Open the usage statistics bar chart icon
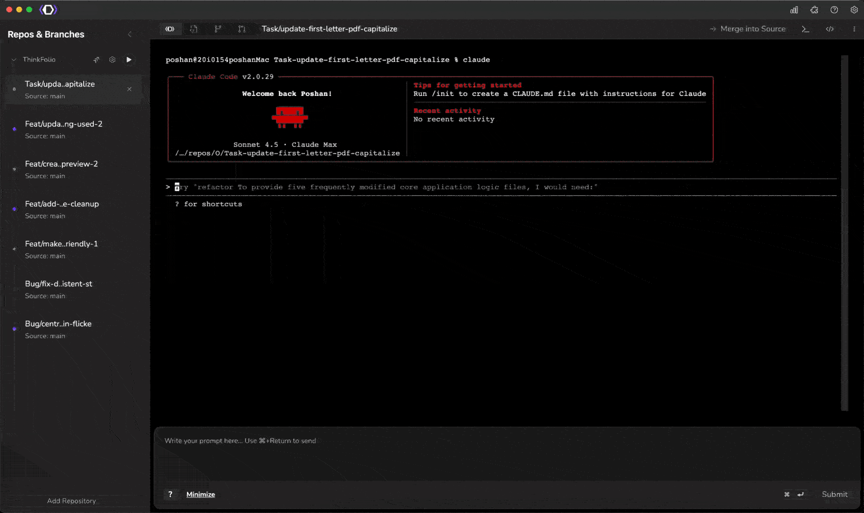864x513 pixels. (x=794, y=10)
